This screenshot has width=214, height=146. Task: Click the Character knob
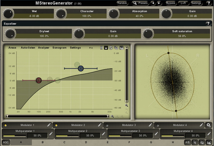(61, 14)
